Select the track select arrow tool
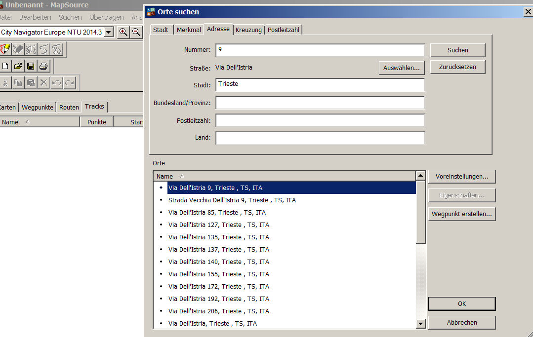Viewport: 533px width, 337px height. (31, 49)
